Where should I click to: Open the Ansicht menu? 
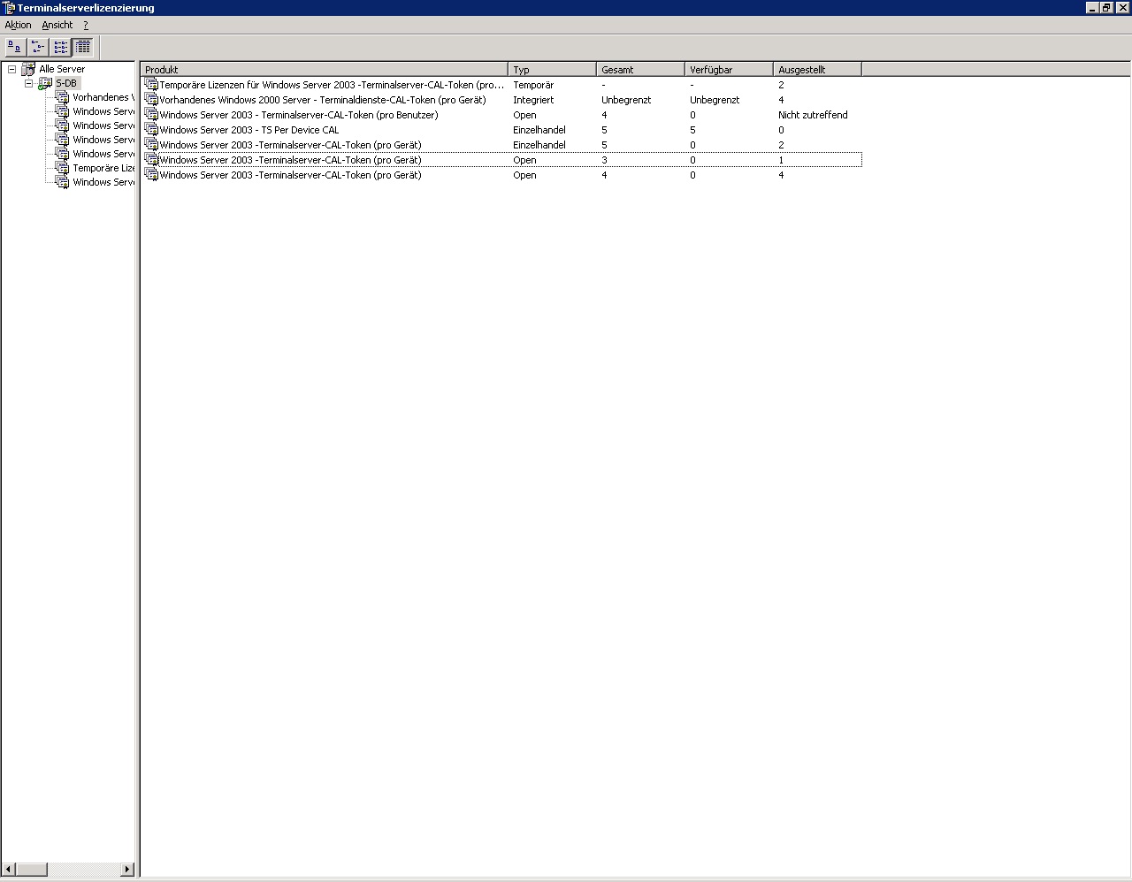pyautogui.click(x=57, y=25)
